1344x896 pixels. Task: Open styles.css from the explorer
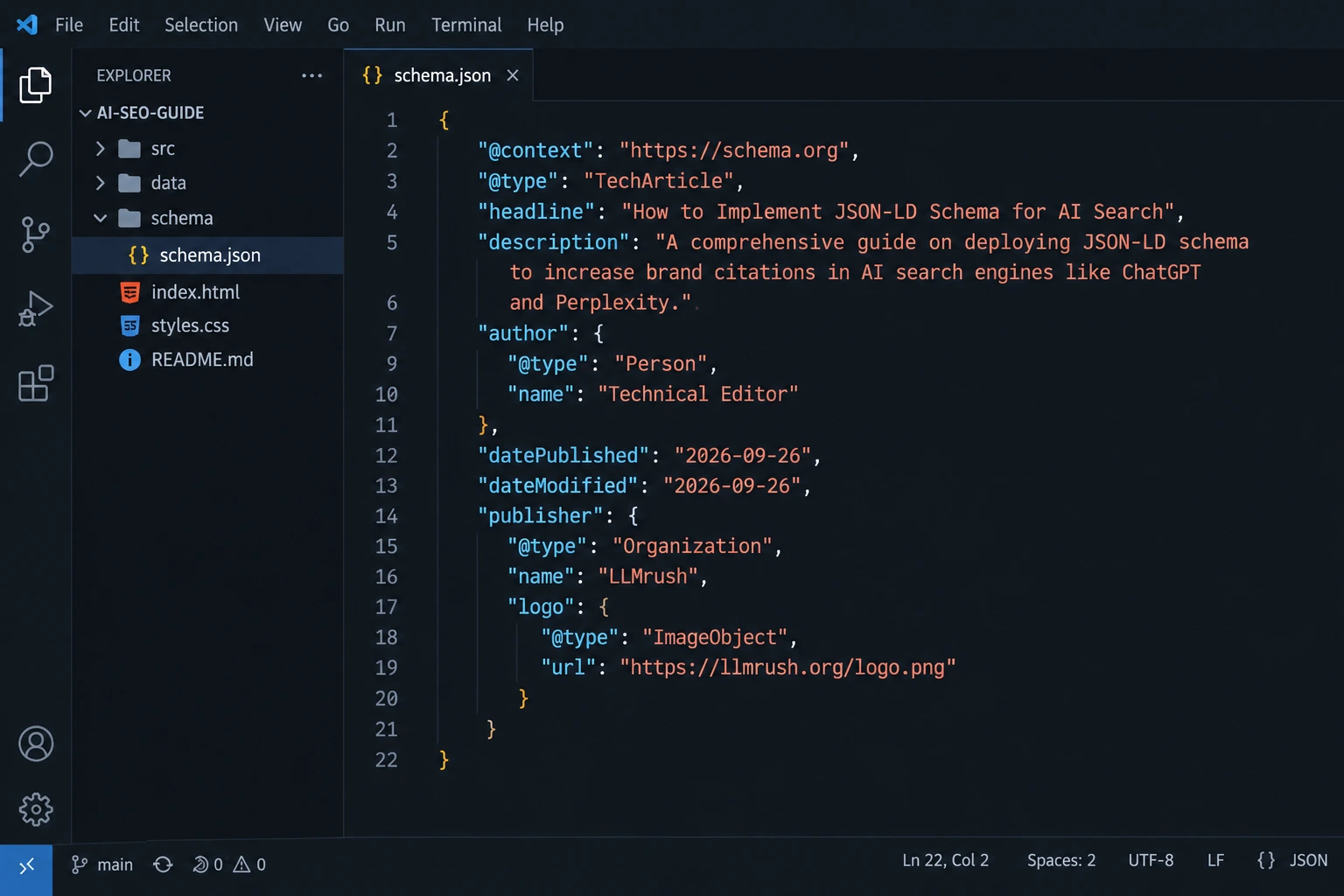(207, 325)
